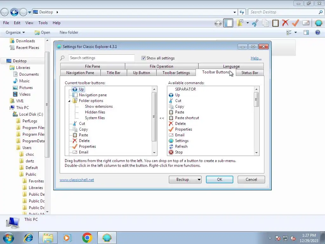Show hidden system tray icons
325x244 pixels.
270,238
